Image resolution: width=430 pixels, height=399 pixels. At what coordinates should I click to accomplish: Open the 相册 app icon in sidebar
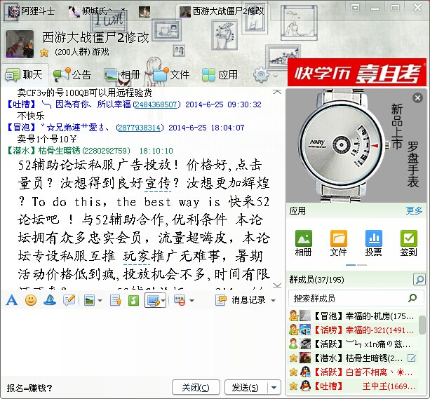tap(303, 243)
